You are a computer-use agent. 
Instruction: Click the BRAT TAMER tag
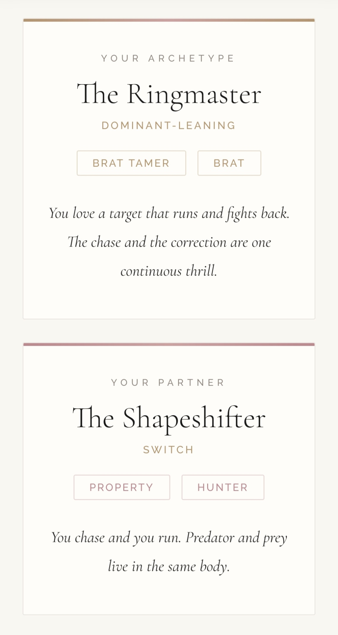click(131, 163)
